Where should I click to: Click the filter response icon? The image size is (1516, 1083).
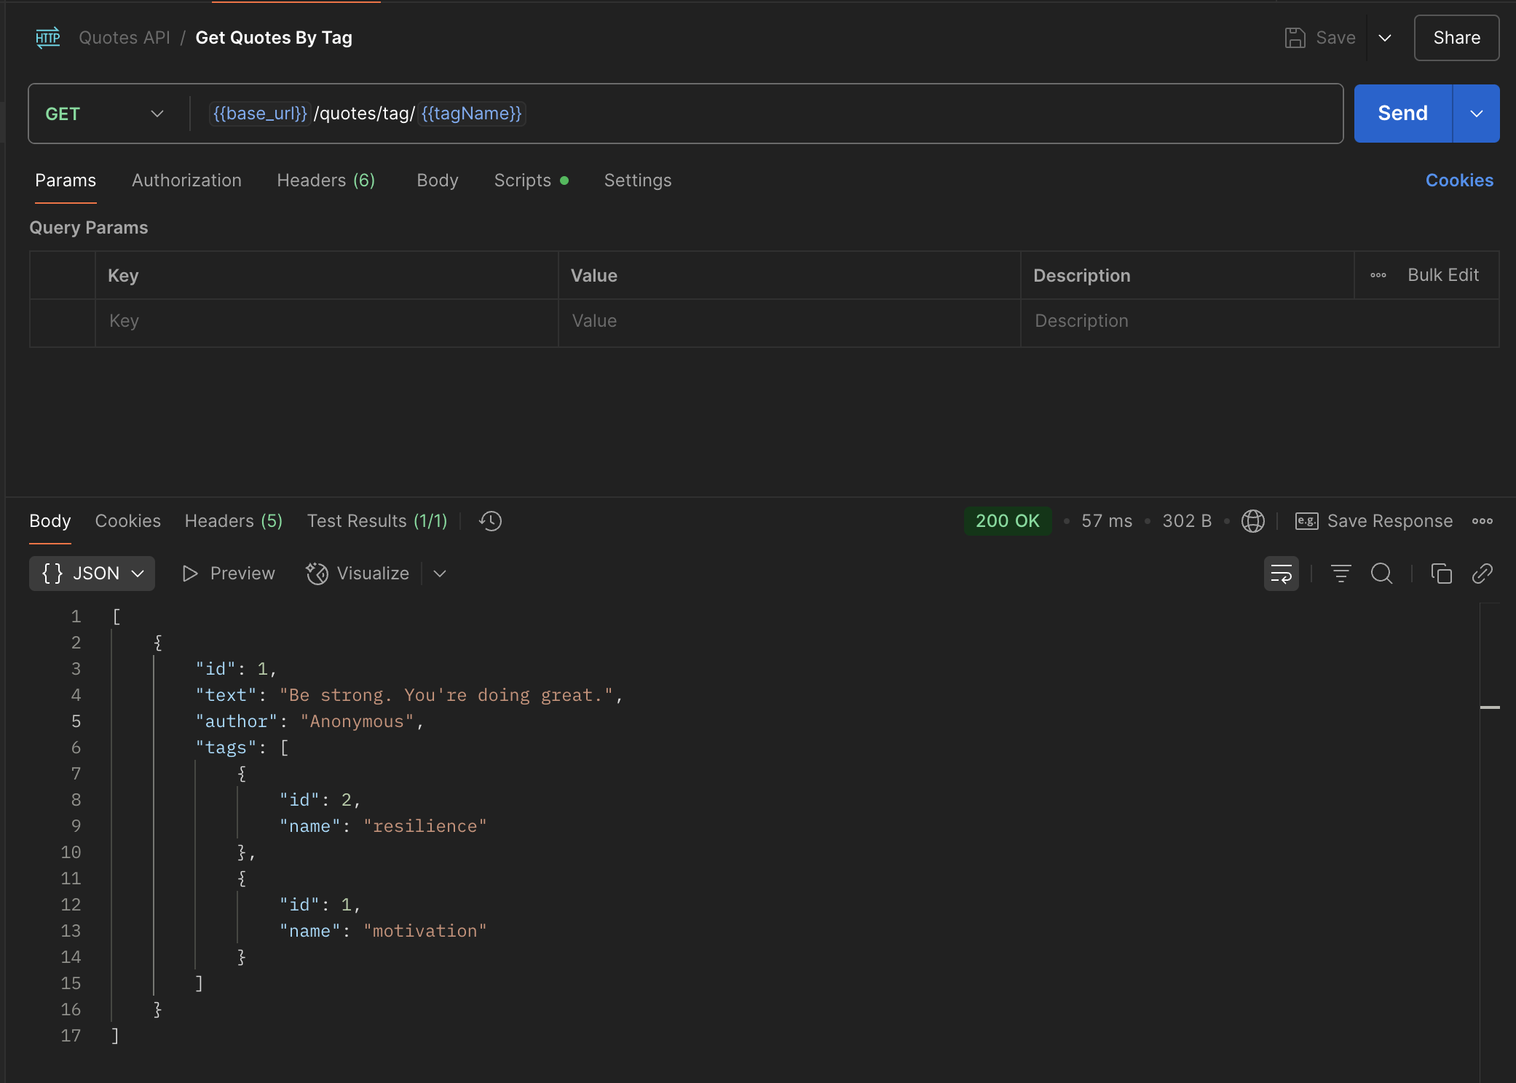click(x=1341, y=574)
